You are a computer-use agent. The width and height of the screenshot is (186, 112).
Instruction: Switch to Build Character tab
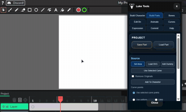tap(137, 15)
